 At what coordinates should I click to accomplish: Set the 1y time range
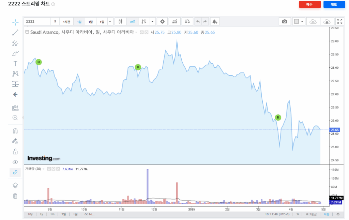pyautogui.click(x=41, y=214)
